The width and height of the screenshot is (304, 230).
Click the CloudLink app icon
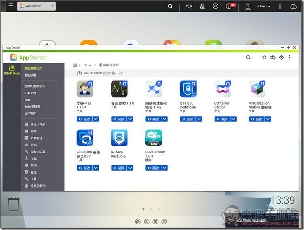(85, 138)
